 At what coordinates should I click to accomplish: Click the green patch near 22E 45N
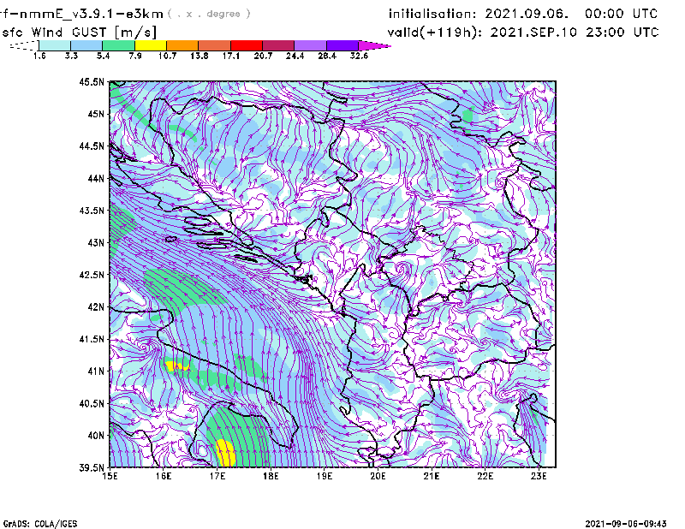(x=468, y=116)
